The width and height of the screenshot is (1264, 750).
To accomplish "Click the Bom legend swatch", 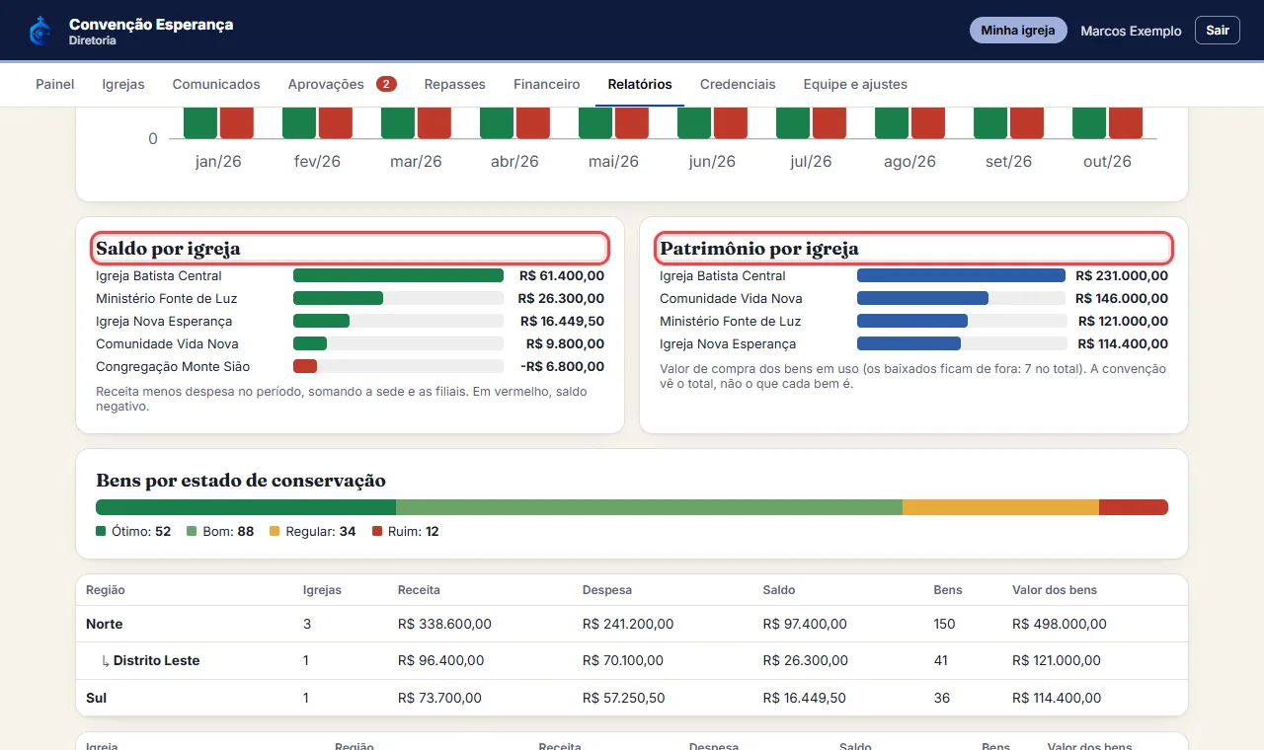I will point(192,531).
